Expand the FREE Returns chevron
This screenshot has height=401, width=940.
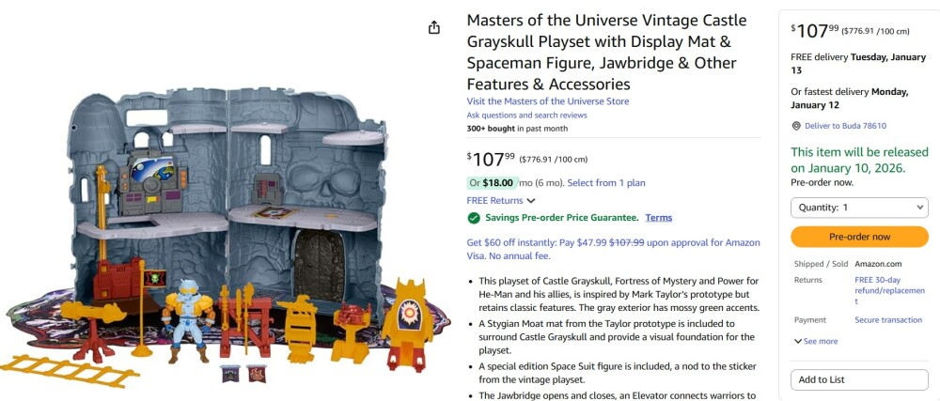tap(530, 201)
